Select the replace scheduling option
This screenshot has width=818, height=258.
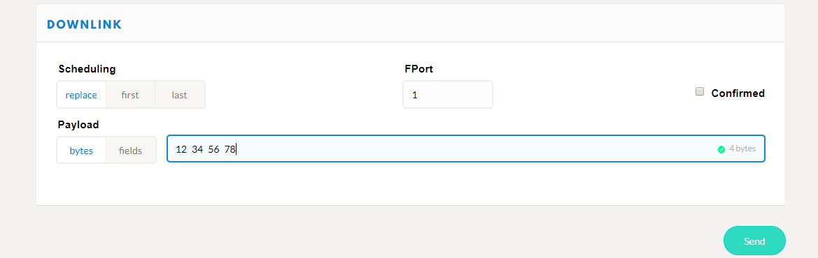coord(81,95)
